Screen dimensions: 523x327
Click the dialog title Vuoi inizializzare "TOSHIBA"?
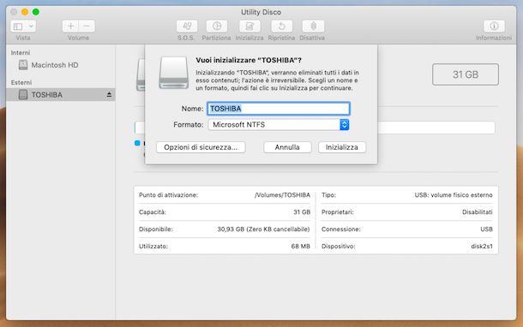click(x=249, y=60)
